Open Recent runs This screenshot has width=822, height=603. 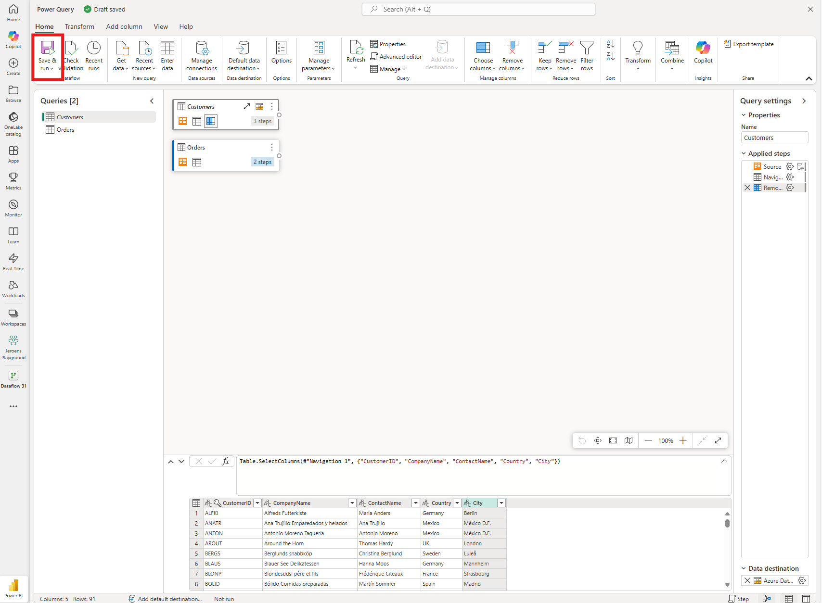[x=94, y=56]
